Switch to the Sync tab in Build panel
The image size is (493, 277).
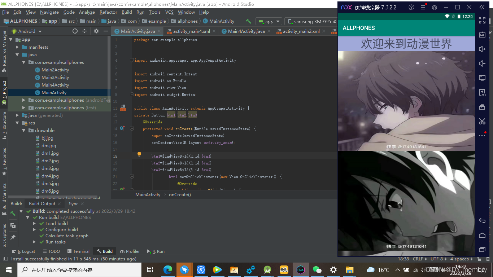(74, 204)
